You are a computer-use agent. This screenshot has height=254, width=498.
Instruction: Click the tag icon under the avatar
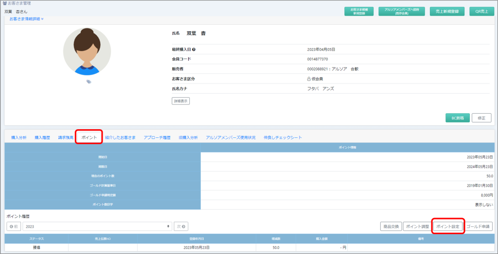89,82
